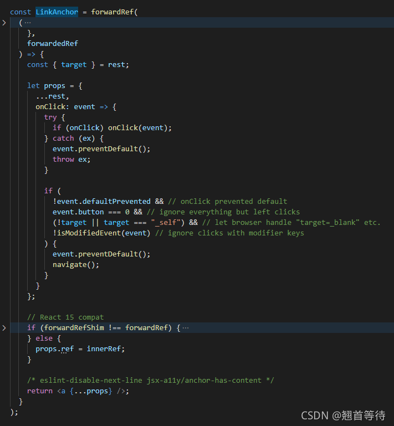Viewport: 394px width, 426px height.
Task: Click comment 'ignore clicks with modifier keys'
Action: coord(229,233)
